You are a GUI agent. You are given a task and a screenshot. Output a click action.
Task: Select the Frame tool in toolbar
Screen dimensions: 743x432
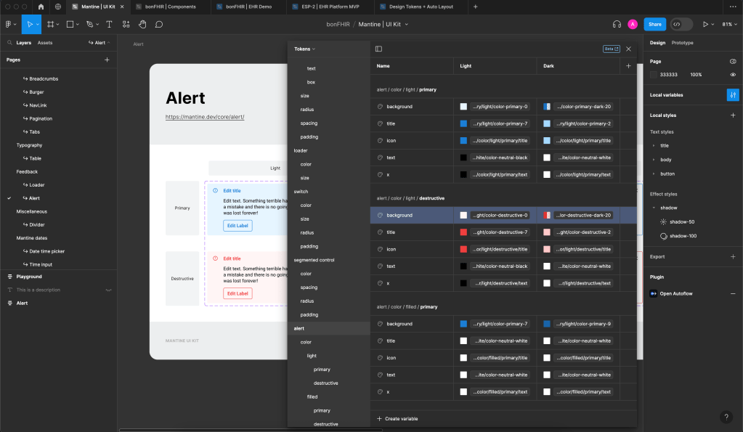[x=50, y=24]
